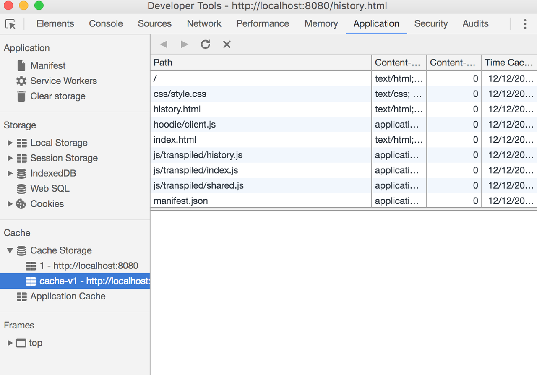Delete selected cache entry with X icon
Viewport: 537px width, 375px height.
[227, 44]
